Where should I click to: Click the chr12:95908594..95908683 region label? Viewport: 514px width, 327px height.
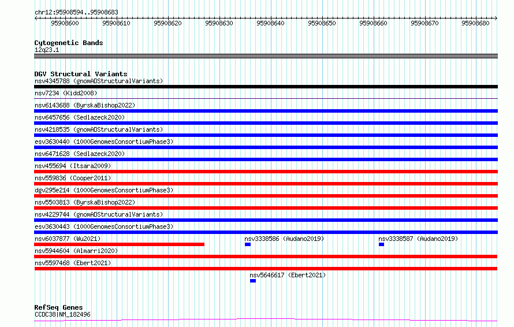click(x=76, y=12)
